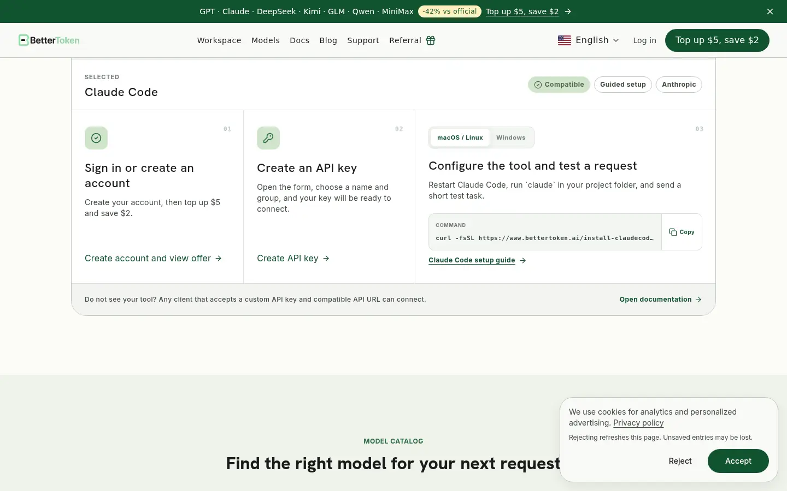Image resolution: width=787 pixels, height=491 pixels.
Task: Click the copy icon beside the command
Action: 673,232
